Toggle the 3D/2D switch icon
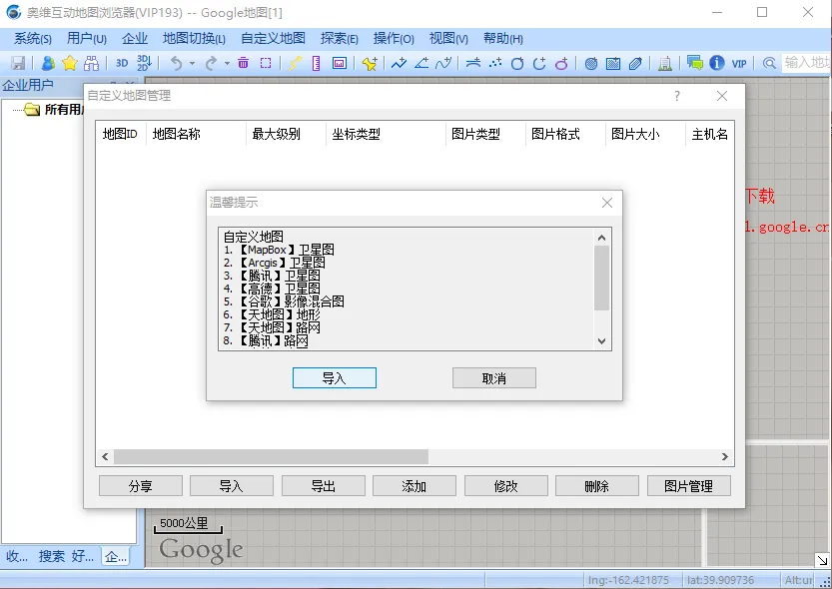Viewport: 832px width, 589px height. pos(144,63)
